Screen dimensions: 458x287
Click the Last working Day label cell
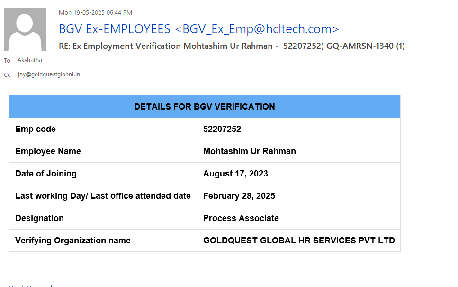(x=103, y=196)
